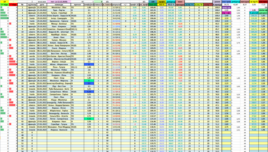Select the red '7-1 (5-1)' result cell
Image resolution: width=268 pixels, height=152 pixels.
click(x=116, y=105)
